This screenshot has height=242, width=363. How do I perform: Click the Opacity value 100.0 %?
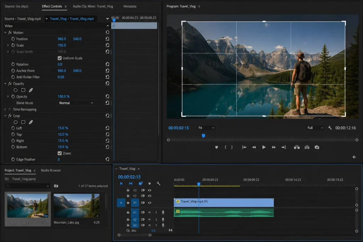tap(64, 96)
